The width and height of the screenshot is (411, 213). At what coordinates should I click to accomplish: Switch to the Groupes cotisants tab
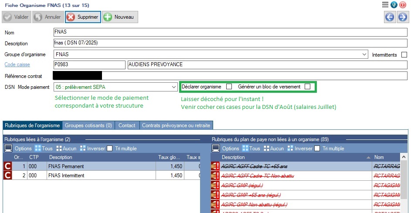[x=88, y=125]
